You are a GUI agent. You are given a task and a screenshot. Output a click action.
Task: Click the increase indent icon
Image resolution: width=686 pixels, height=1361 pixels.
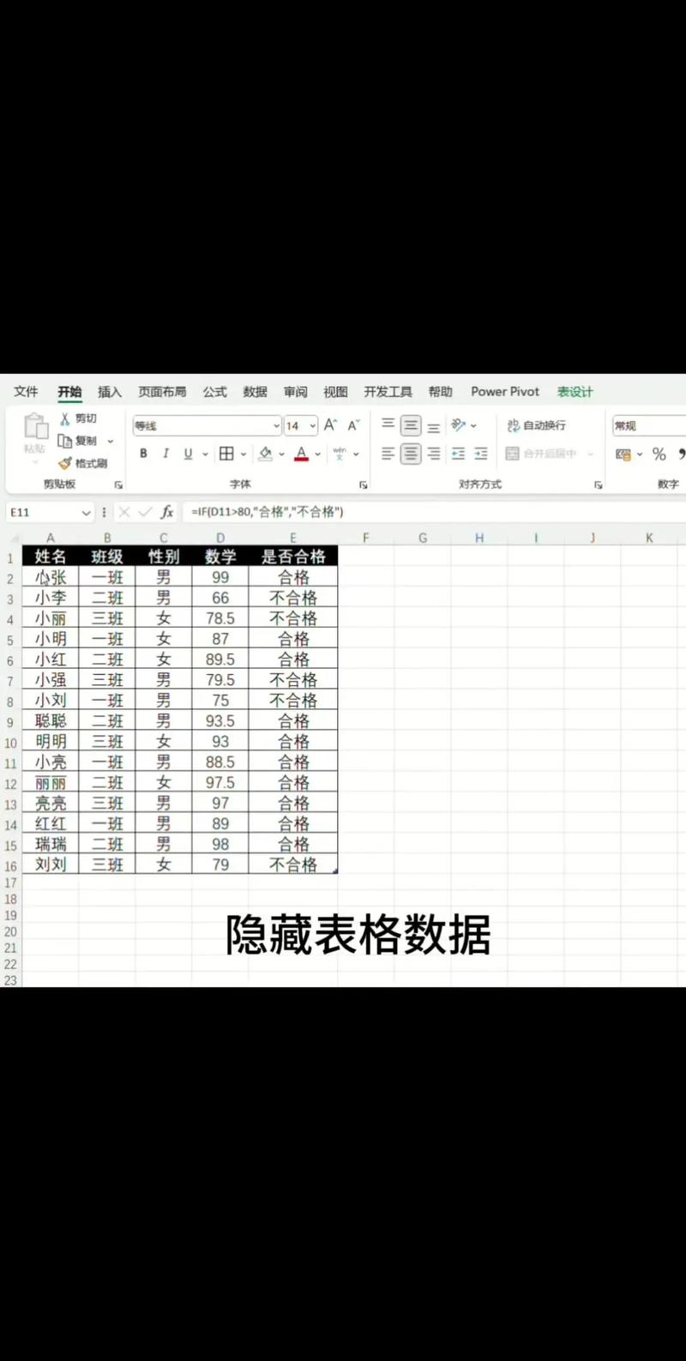[x=481, y=454]
